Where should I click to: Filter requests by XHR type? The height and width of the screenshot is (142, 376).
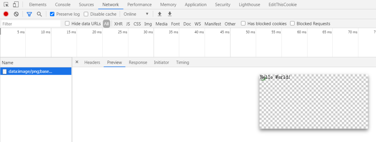click(118, 24)
